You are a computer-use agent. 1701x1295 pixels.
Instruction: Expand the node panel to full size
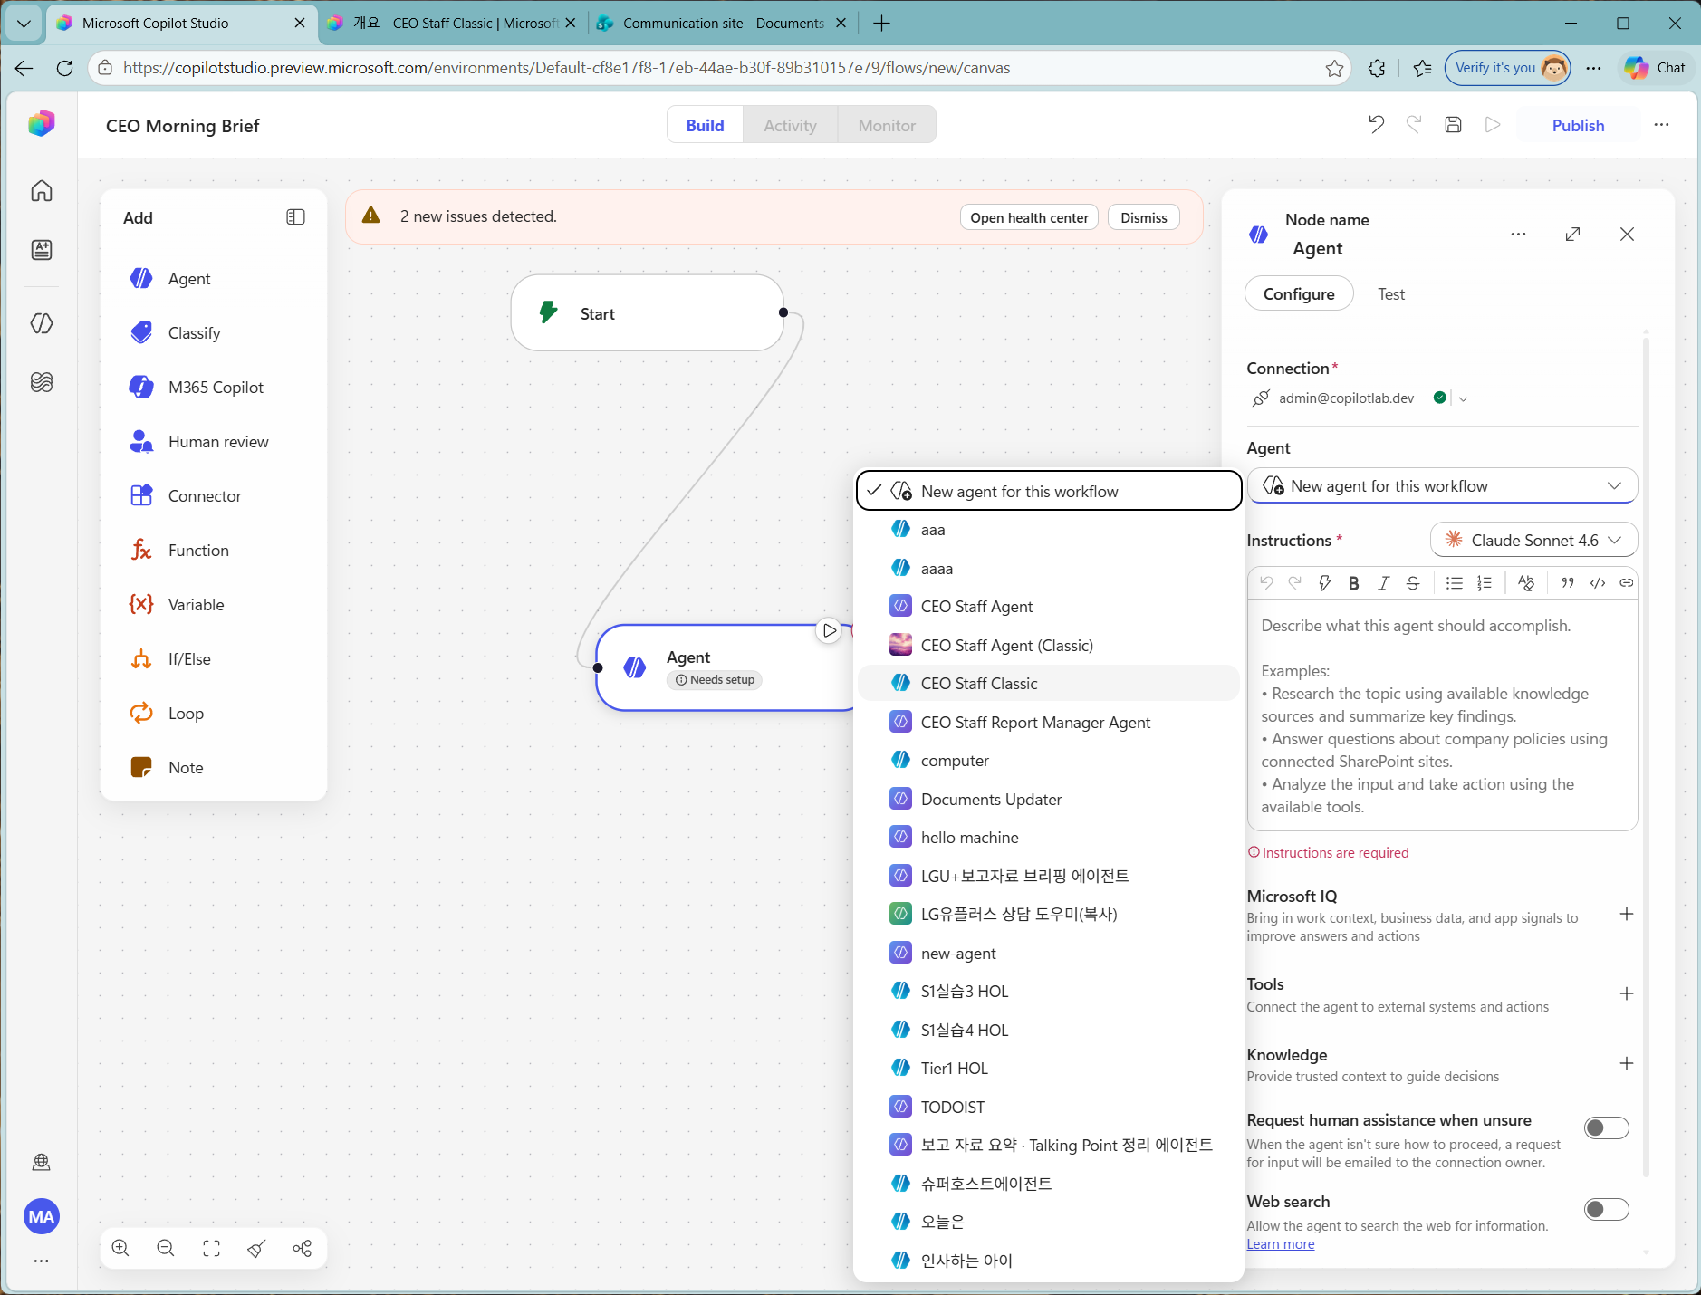[1573, 235]
